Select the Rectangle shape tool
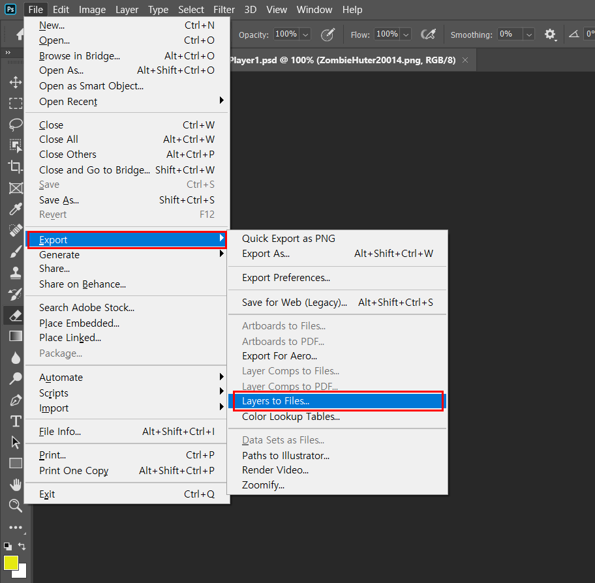This screenshot has width=595, height=583. click(x=15, y=463)
